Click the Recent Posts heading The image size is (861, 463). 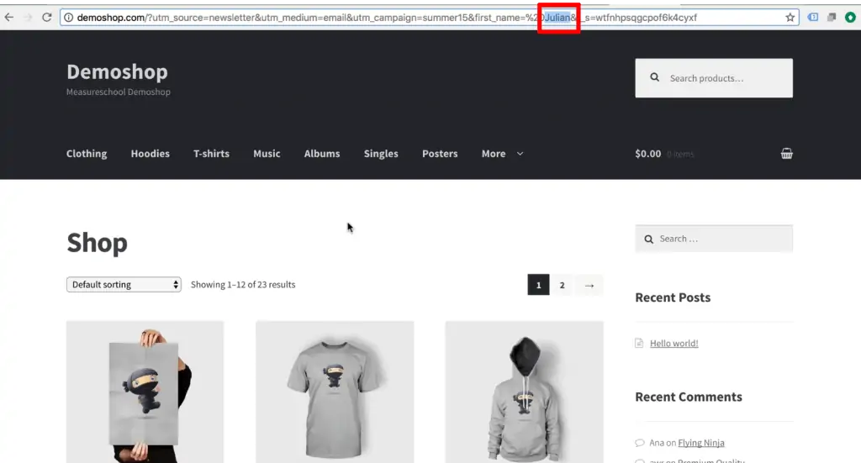tap(673, 297)
